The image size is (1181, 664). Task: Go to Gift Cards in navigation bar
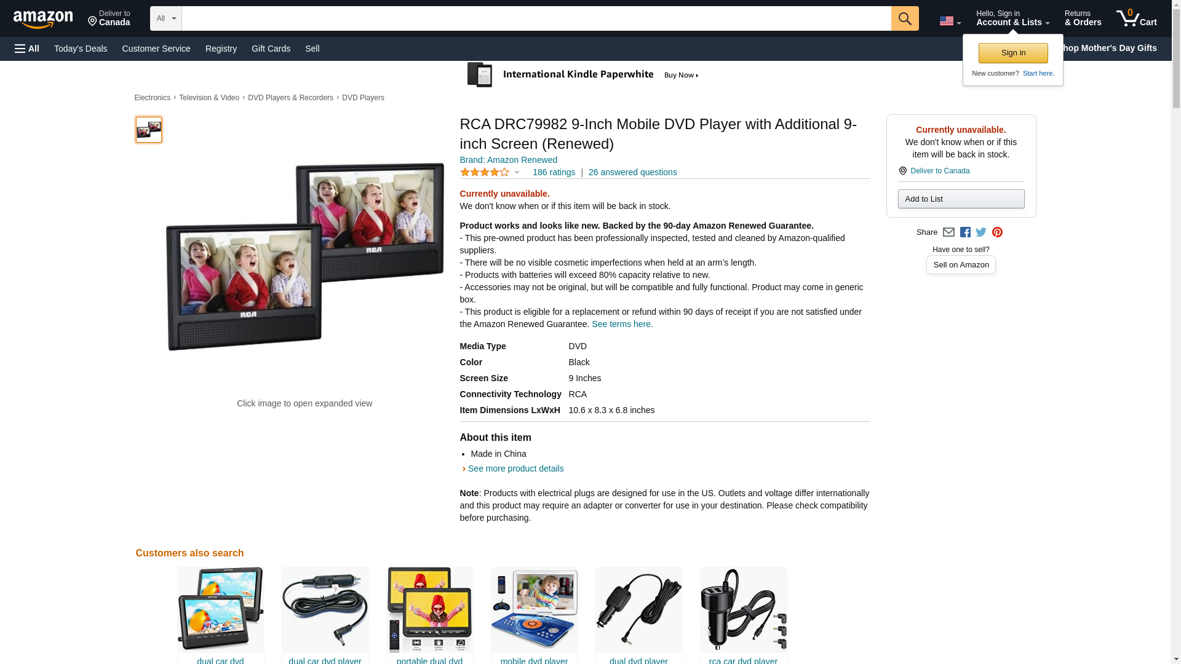click(271, 49)
